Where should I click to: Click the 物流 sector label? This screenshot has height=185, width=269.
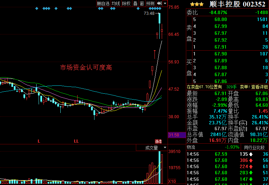point(191,147)
